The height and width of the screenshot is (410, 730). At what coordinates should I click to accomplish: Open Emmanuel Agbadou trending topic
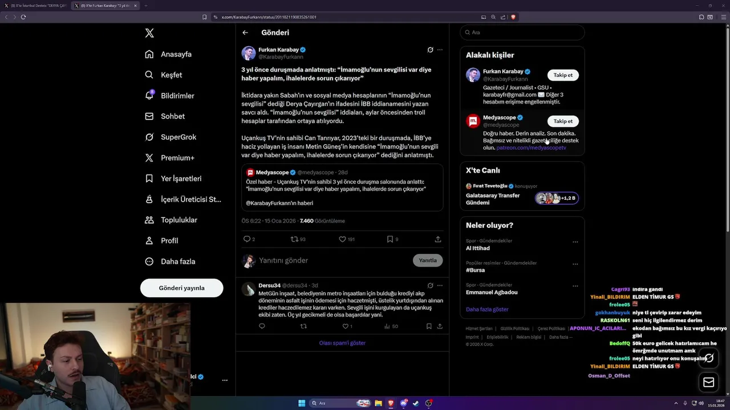click(x=492, y=292)
